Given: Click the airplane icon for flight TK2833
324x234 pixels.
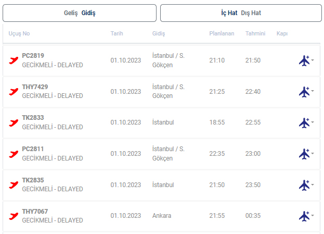Looking at the screenshot, I should (x=304, y=123).
